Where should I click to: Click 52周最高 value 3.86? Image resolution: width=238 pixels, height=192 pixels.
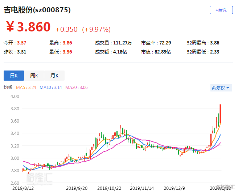pos(215,43)
